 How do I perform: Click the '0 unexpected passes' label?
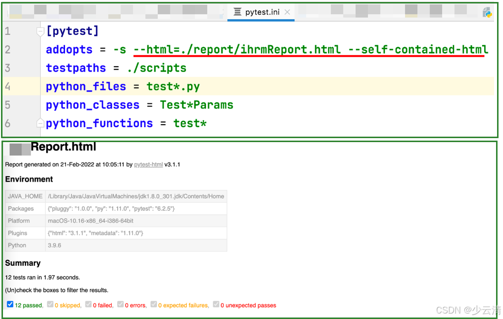click(x=248, y=306)
